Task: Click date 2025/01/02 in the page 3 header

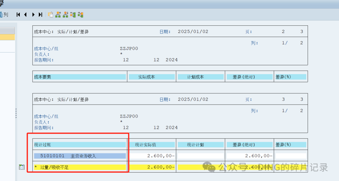Action: (193, 99)
